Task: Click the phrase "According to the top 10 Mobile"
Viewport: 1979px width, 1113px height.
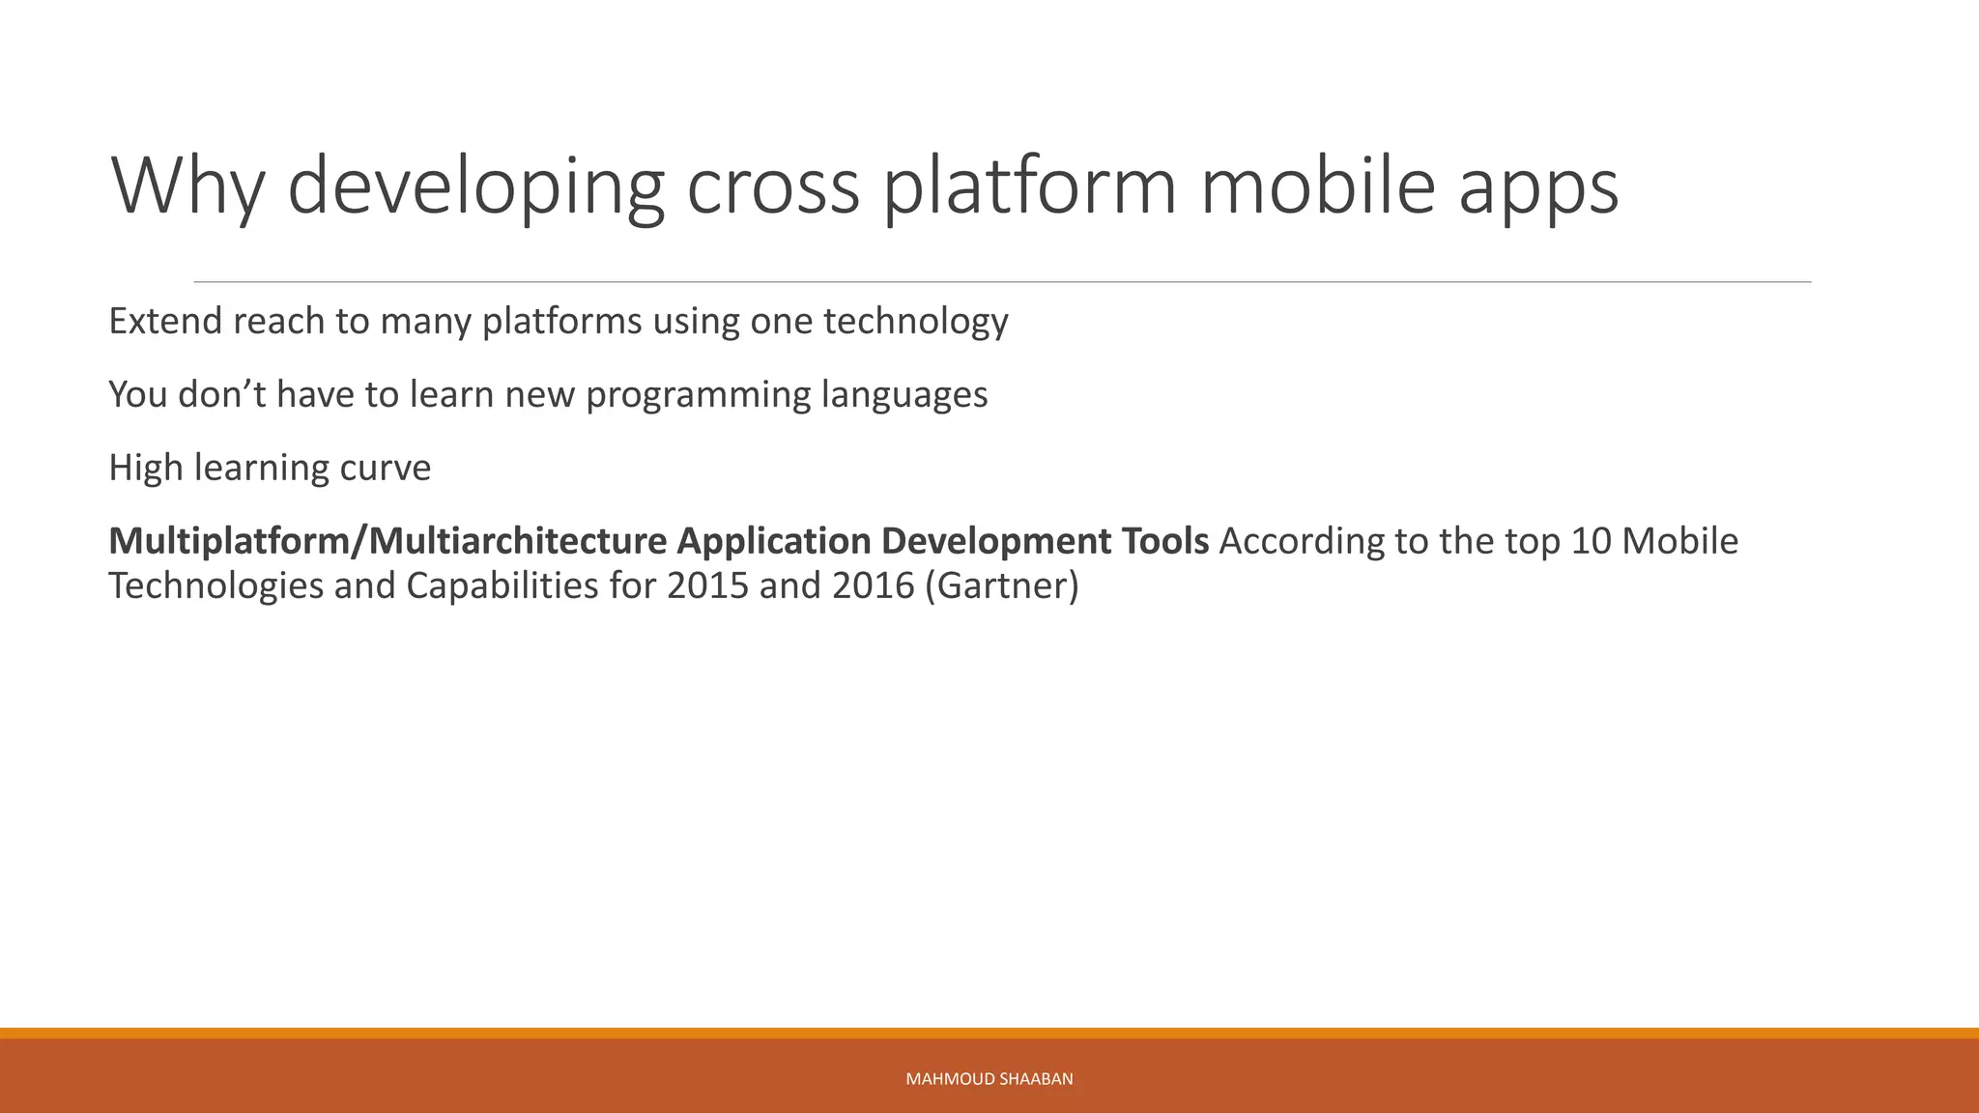Action: (1478, 541)
